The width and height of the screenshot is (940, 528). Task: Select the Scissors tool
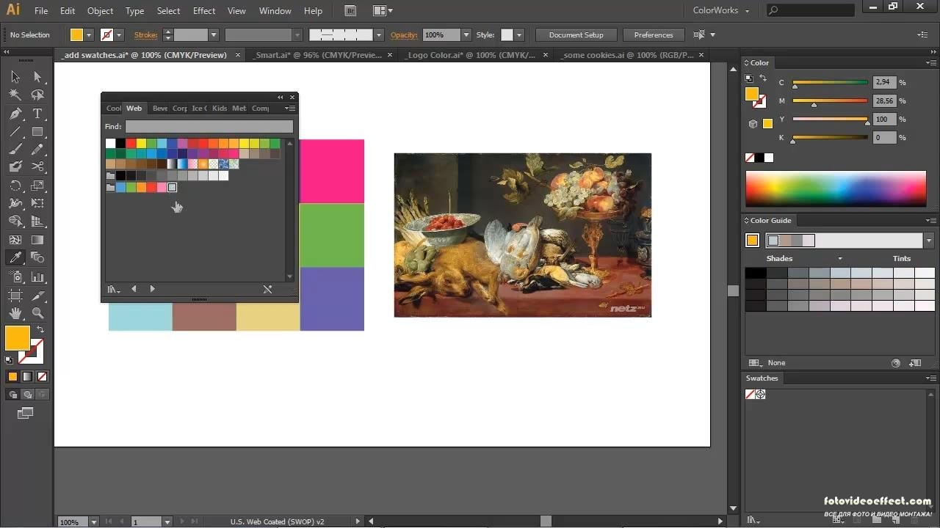tap(37, 167)
